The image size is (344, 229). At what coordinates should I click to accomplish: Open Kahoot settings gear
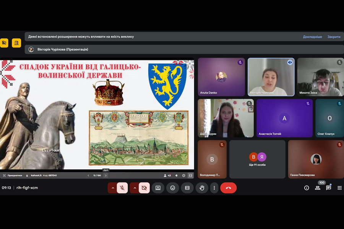(183, 176)
